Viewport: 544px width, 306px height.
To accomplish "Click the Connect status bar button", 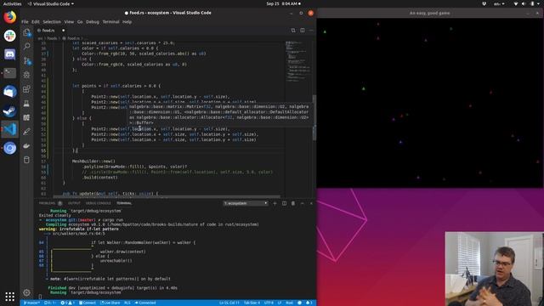I will [87, 303].
